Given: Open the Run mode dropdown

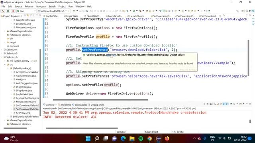Looking at the screenshot, I should [26, 11].
